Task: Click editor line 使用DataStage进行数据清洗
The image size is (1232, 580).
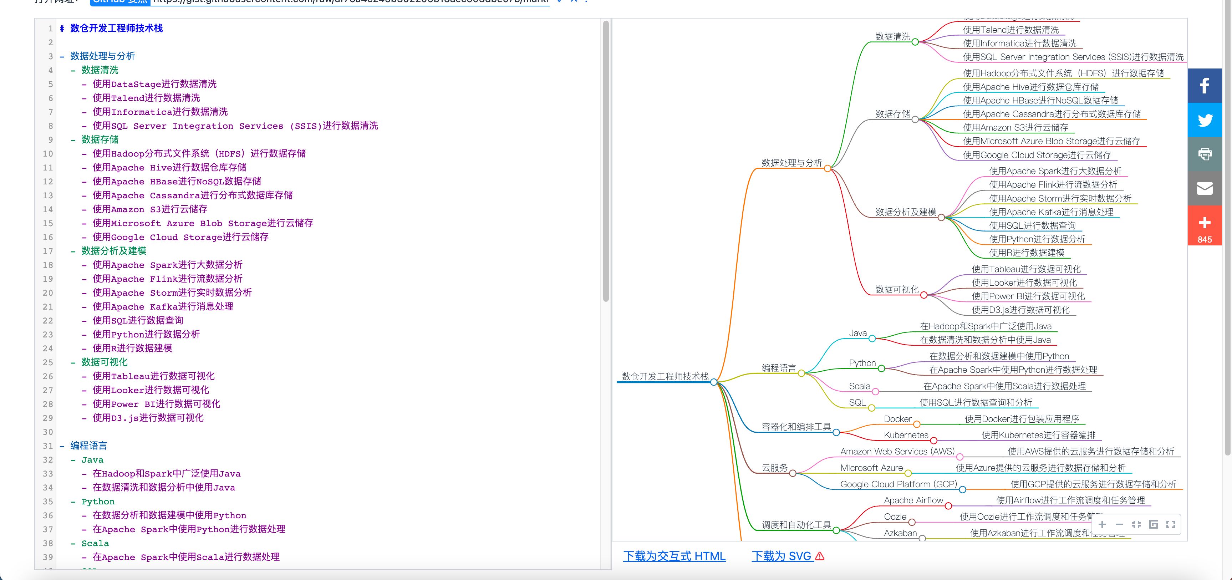Action: pyautogui.click(x=154, y=84)
